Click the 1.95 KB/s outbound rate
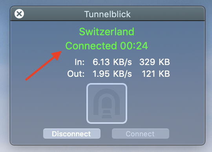 click(x=112, y=74)
